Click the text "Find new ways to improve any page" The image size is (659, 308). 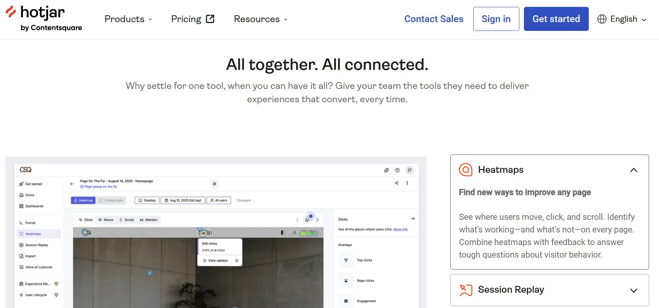525,192
